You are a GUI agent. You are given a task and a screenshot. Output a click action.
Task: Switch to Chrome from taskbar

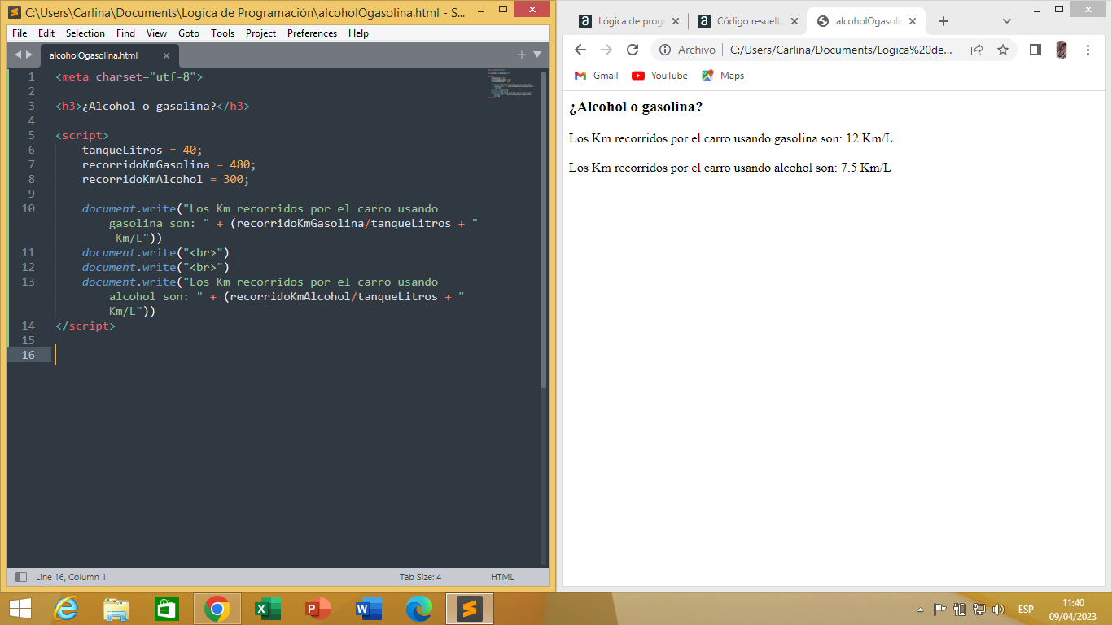[217, 609]
